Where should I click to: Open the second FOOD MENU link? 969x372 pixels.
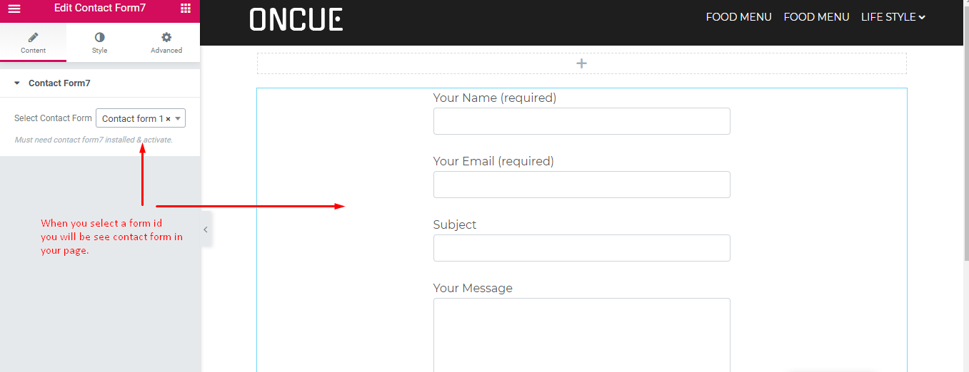pos(816,17)
